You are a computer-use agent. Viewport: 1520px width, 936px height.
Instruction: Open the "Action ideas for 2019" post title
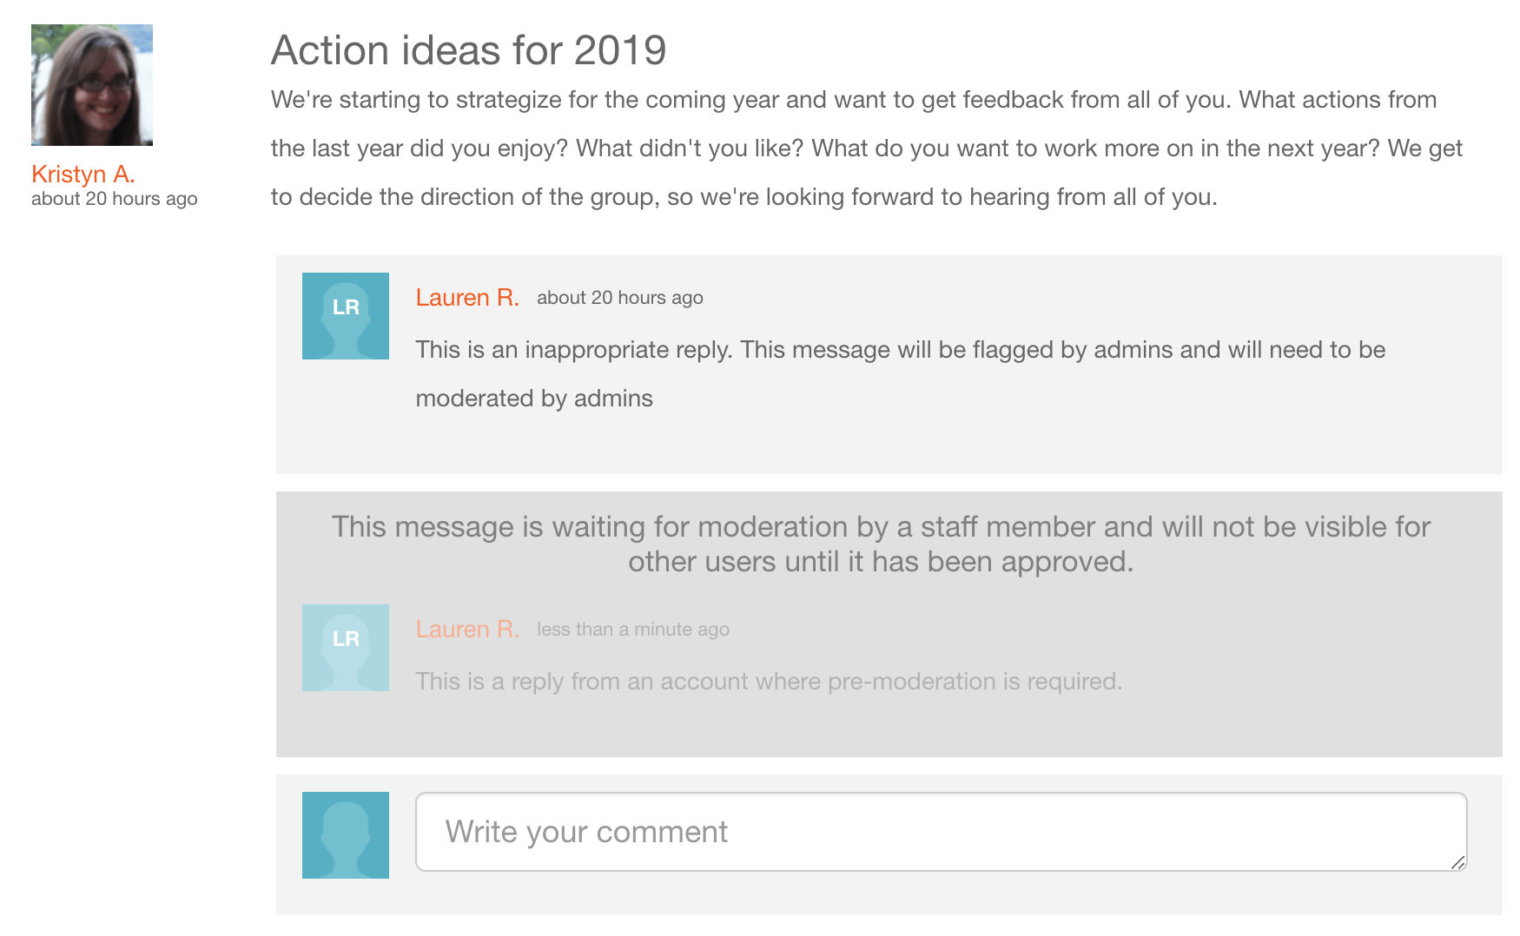pos(469,50)
